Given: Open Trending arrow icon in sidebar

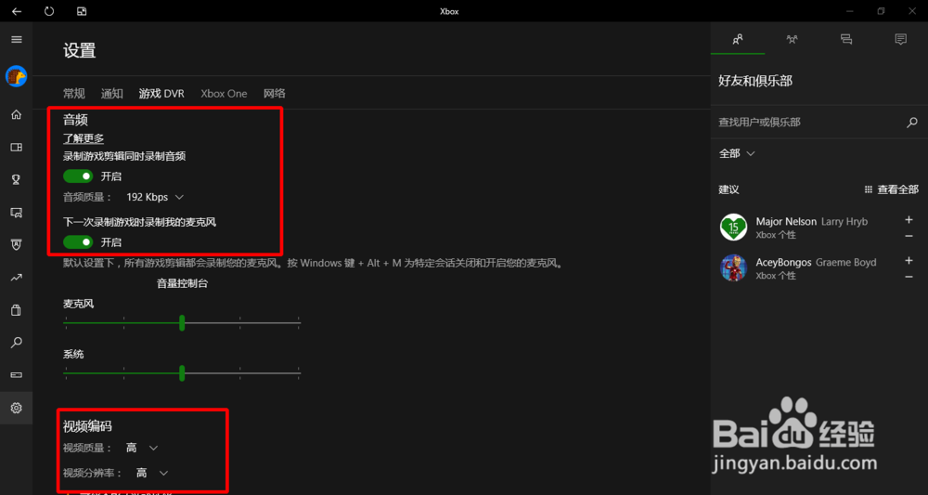Looking at the screenshot, I should click(17, 277).
